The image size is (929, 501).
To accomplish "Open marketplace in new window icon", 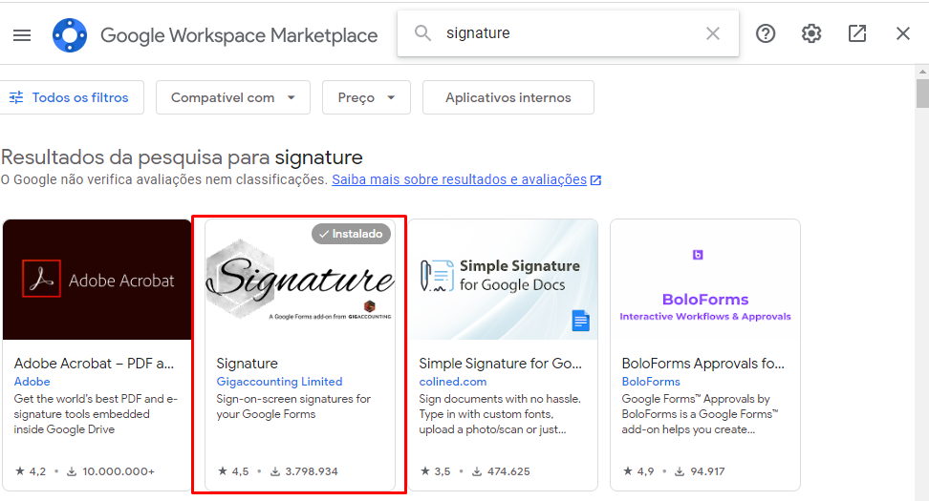I will (x=857, y=33).
